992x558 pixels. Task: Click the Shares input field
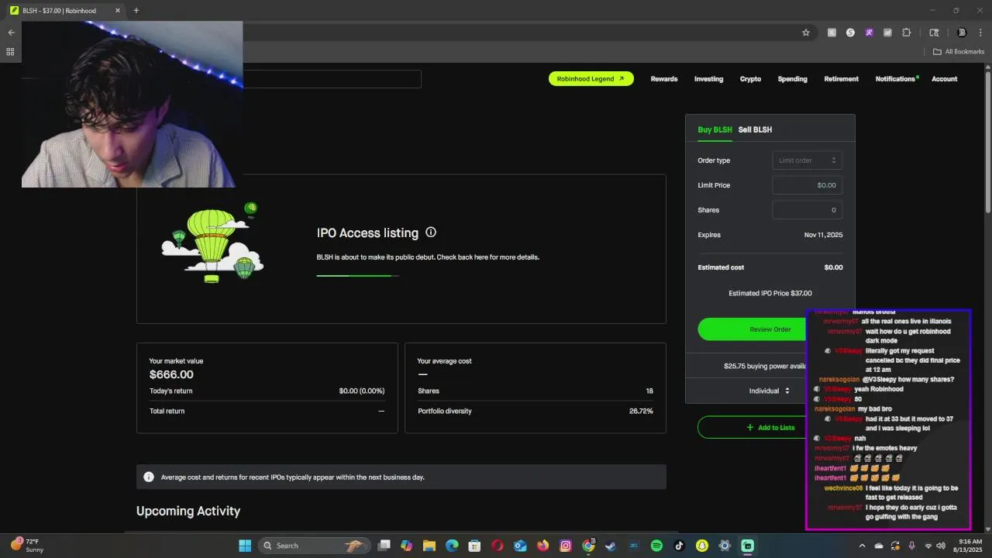pyautogui.click(x=808, y=210)
